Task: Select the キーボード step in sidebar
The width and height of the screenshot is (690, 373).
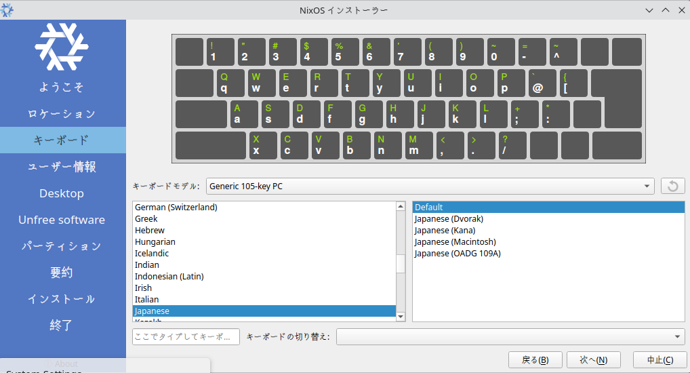Action: click(62, 140)
